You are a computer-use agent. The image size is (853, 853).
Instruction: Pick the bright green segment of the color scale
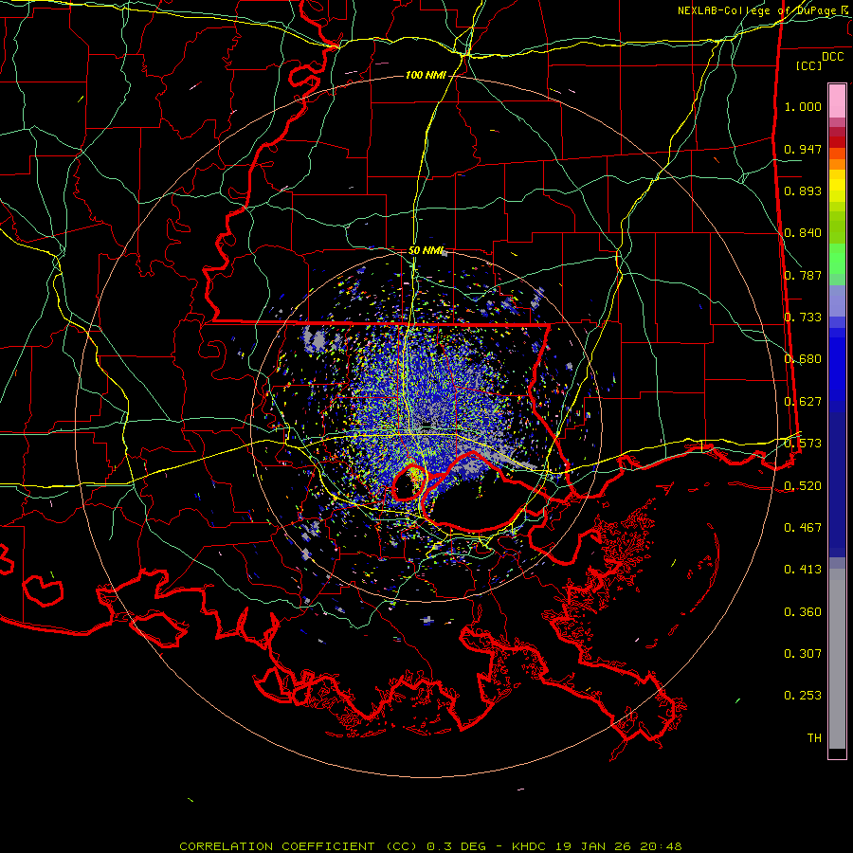click(837, 259)
